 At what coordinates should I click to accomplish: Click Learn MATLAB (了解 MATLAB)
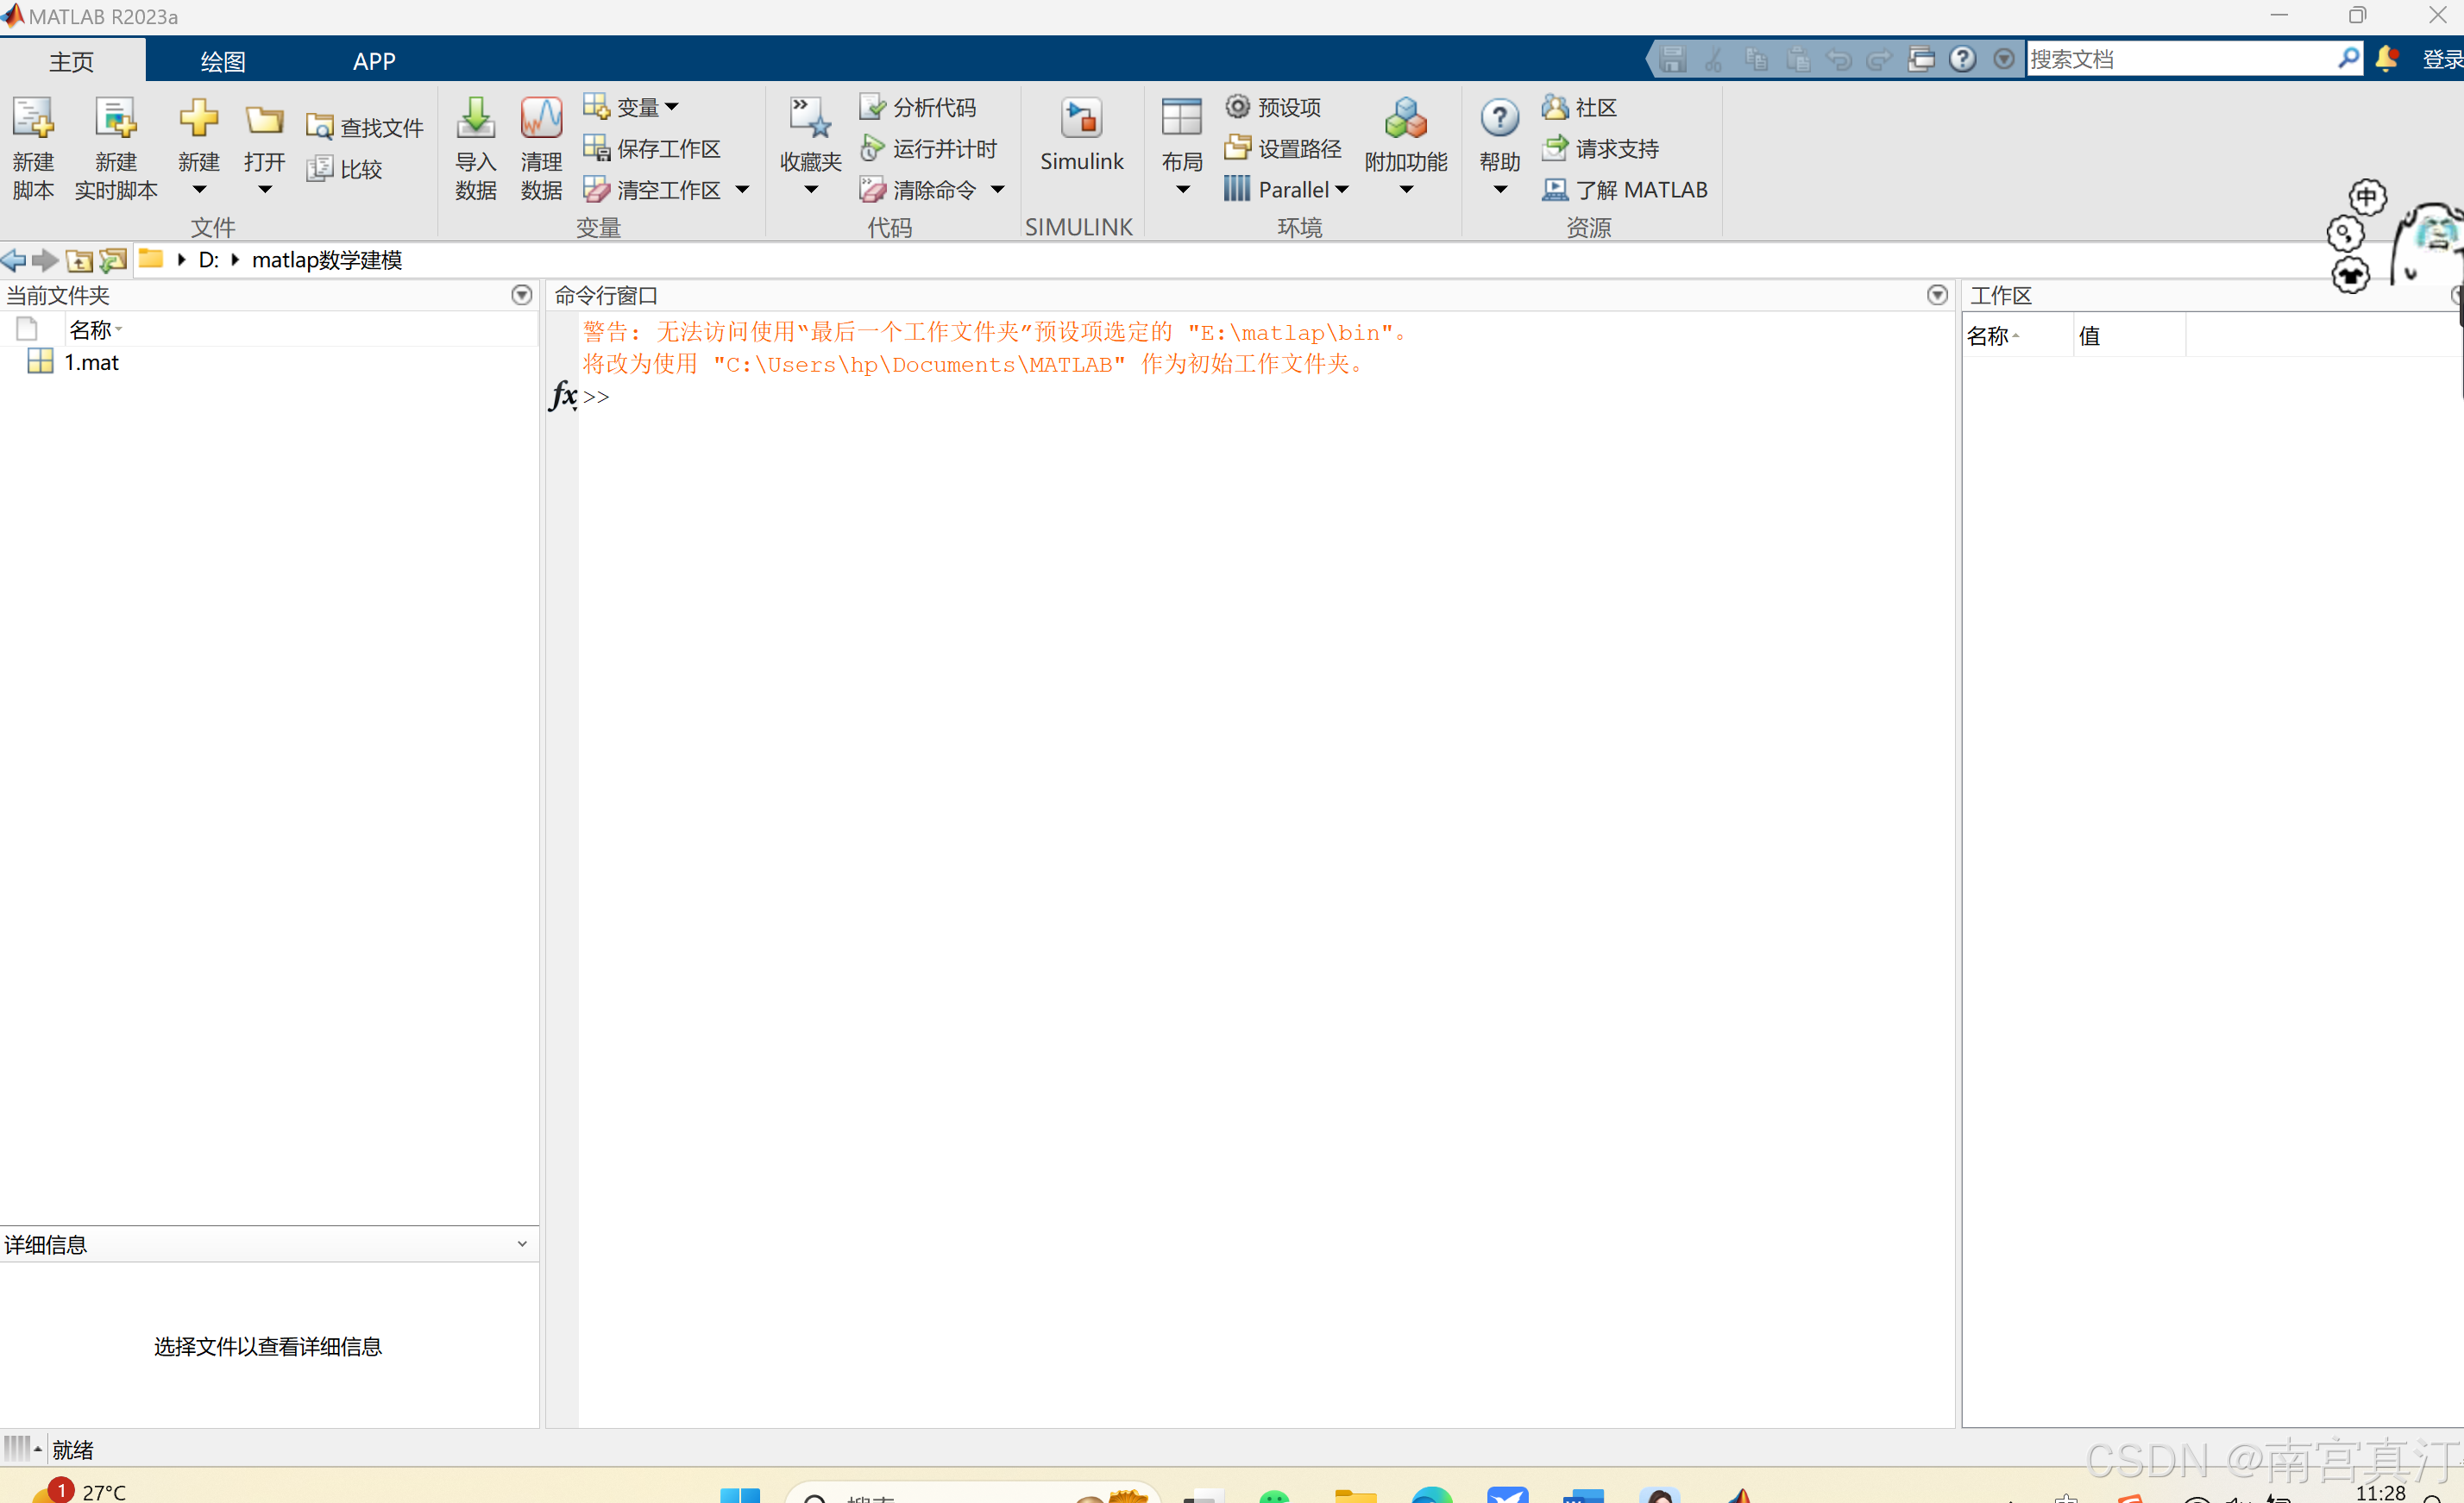[x=1626, y=189]
